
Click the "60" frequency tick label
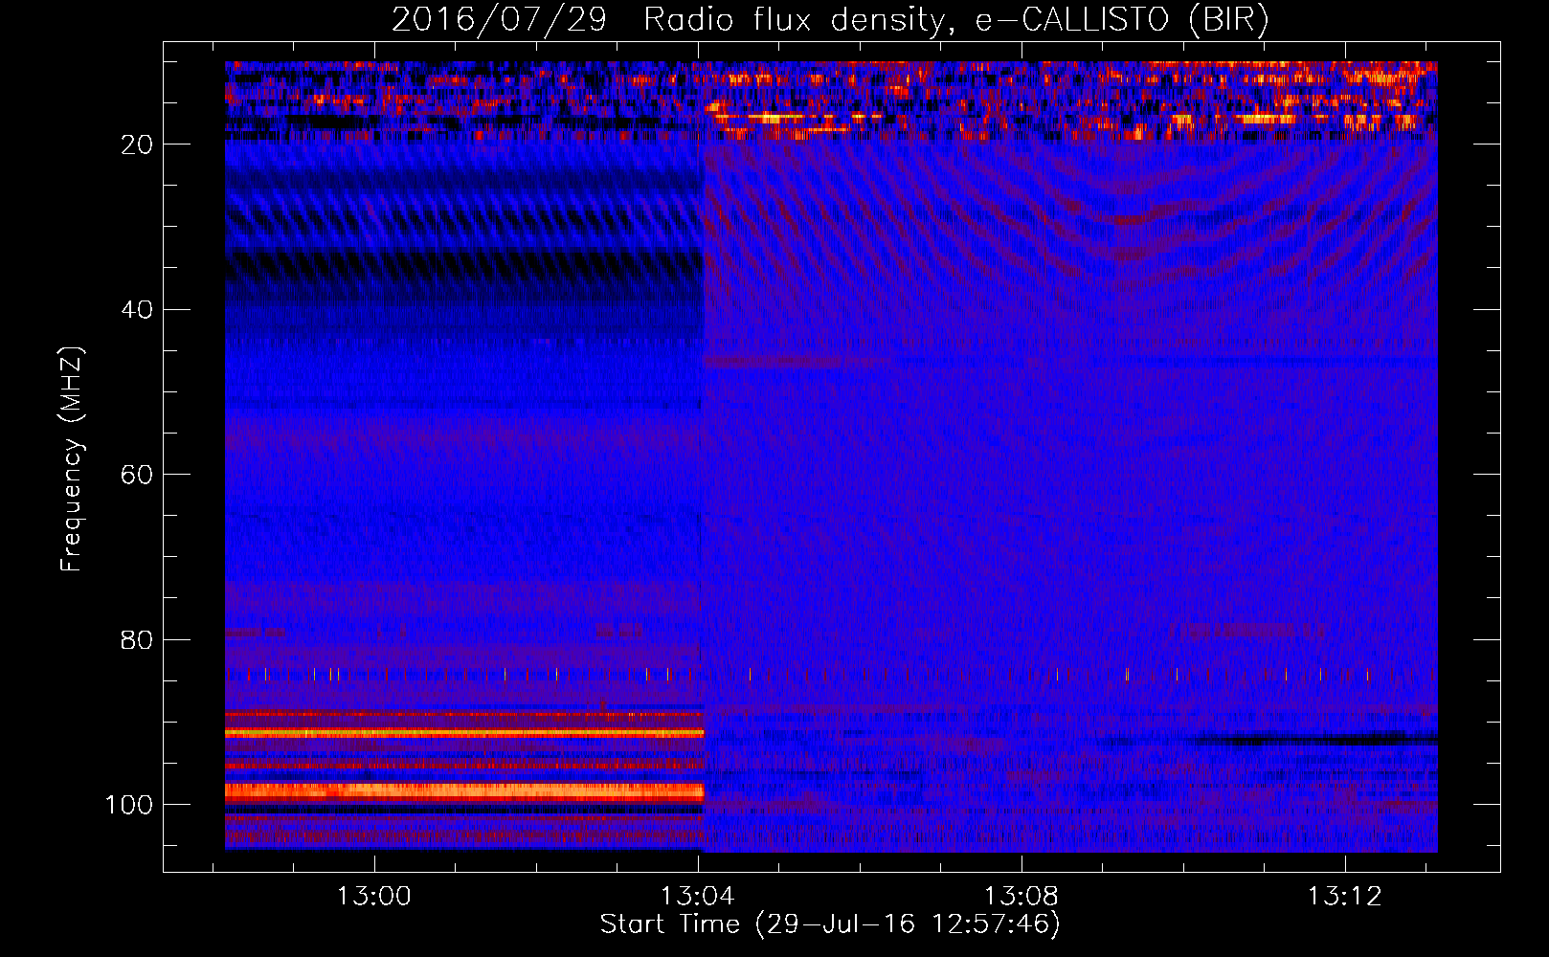(137, 475)
